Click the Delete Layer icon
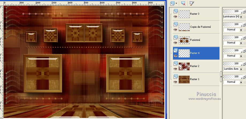The image size is (246, 119). 183,3
